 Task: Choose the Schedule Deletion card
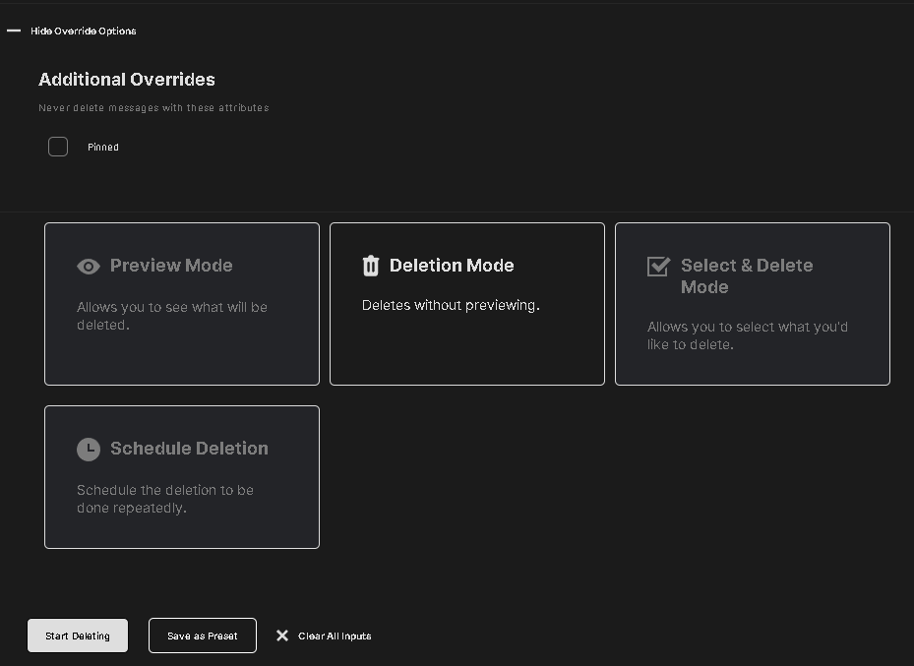182,477
